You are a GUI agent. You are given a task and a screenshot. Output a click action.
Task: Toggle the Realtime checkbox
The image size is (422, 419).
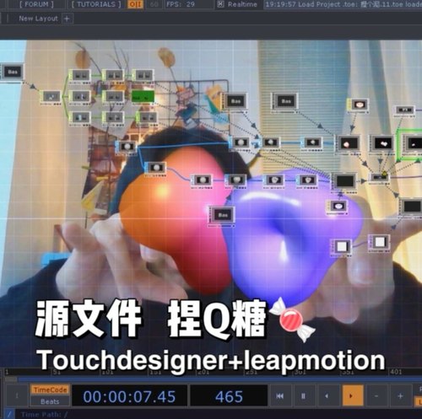pos(221,4)
